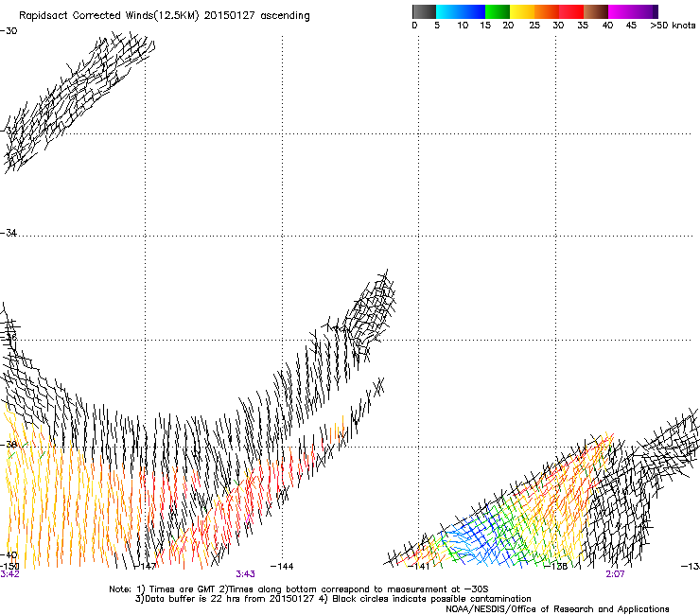700x615 pixels.
Task: Click the blue 10-15 knots color band
Action: 473,11
